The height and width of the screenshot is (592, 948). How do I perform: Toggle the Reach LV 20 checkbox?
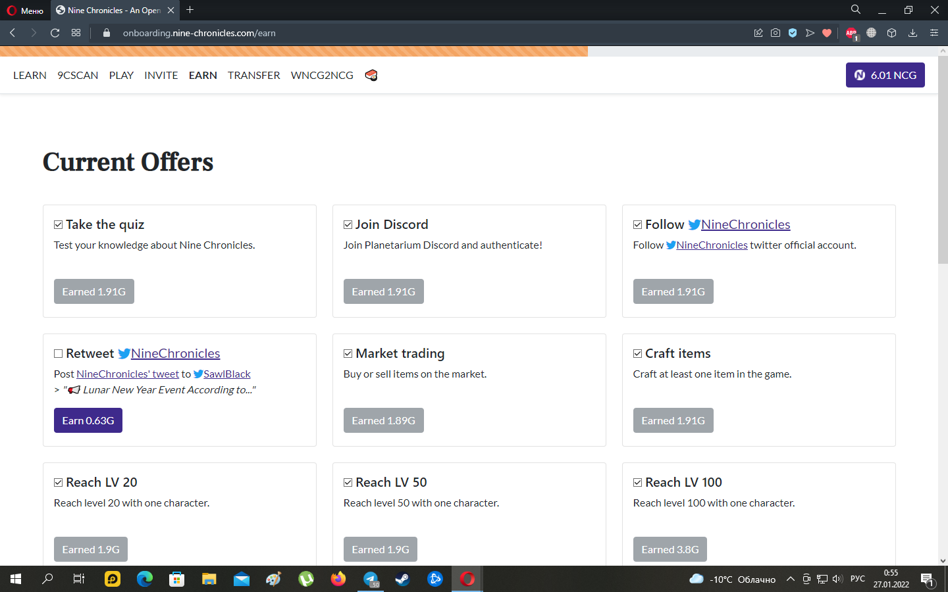point(59,483)
